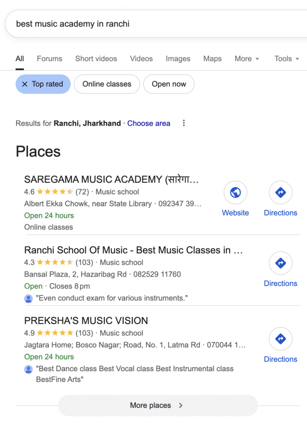Enable the Open now filter chip
Screen dimensions: 307x427
coord(169,84)
